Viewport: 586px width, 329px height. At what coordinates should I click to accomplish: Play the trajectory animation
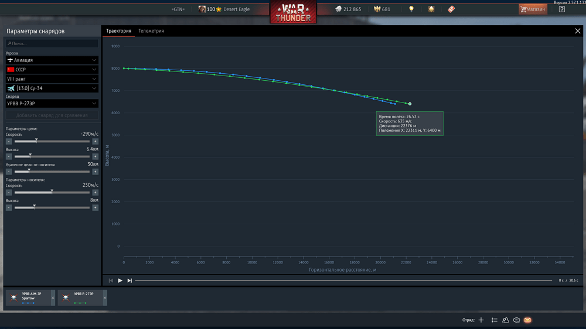(120, 280)
